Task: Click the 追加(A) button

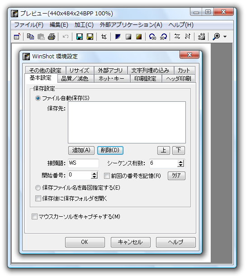Action: point(81,150)
